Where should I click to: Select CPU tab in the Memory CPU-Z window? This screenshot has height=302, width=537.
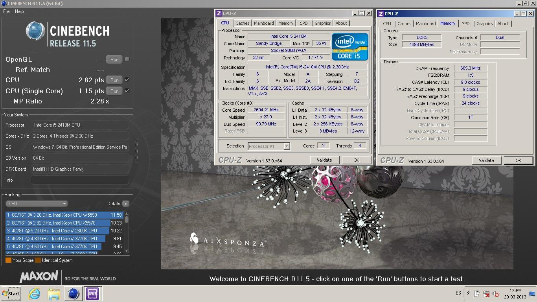tap(387, 24)
